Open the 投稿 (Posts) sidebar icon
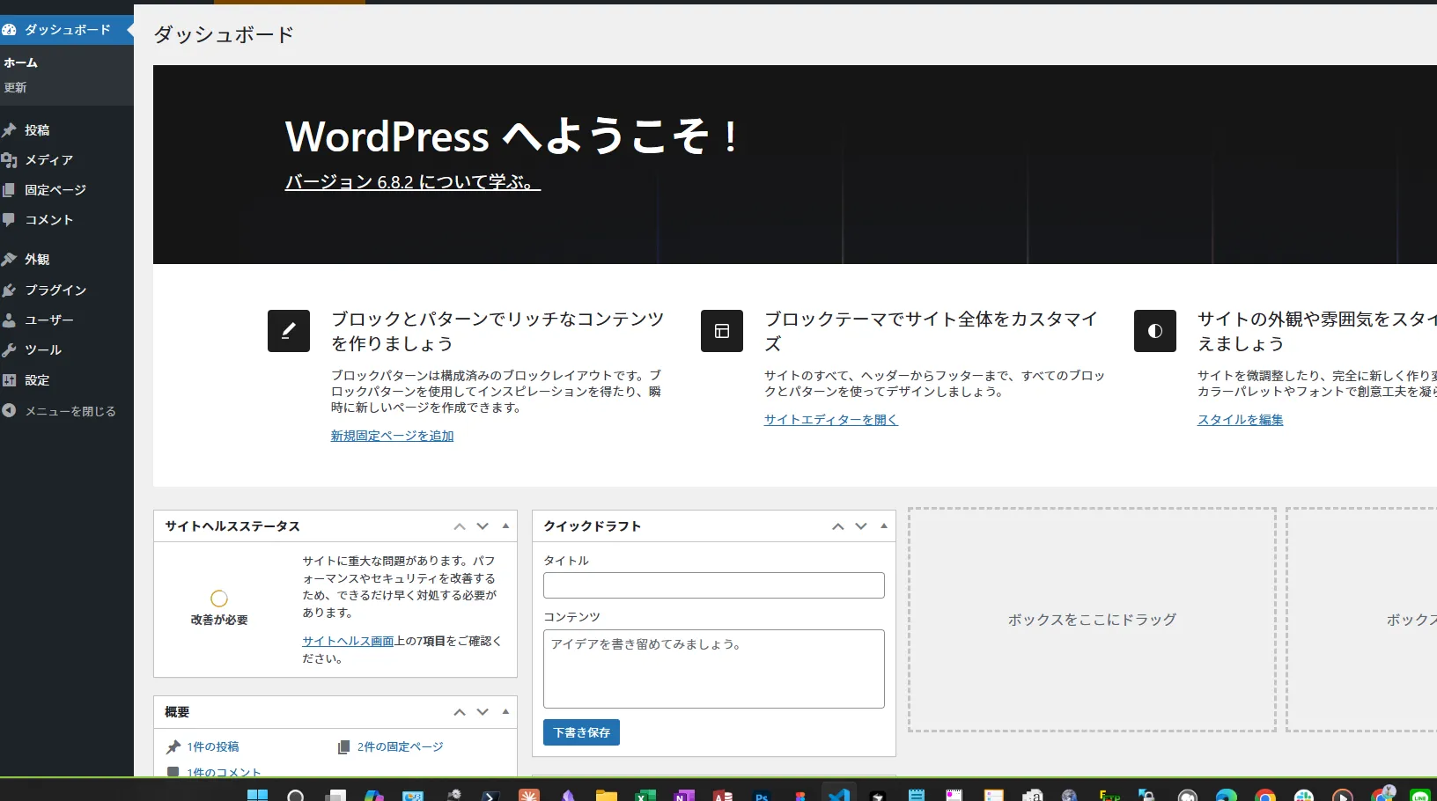 point(35,129)
